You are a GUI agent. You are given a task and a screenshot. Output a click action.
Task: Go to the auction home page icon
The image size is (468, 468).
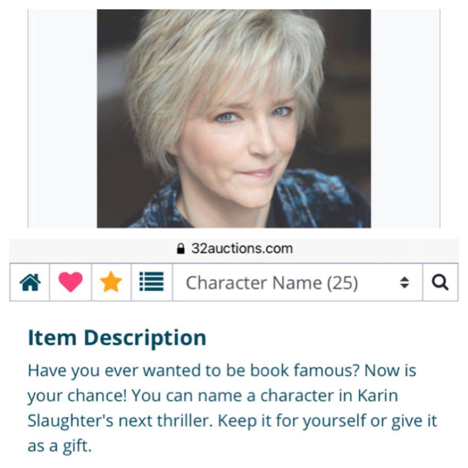[30, 282]
